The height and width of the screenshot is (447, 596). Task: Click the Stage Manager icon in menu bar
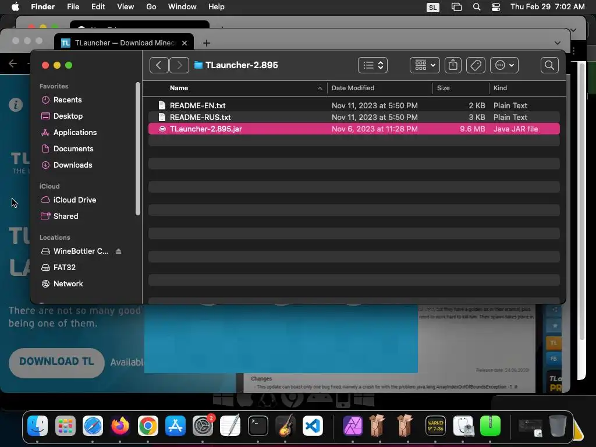tap(456, 7)
